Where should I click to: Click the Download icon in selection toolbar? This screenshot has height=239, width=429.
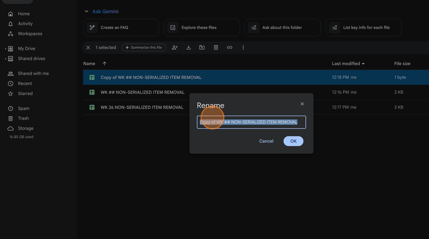[x=188, y=48]
